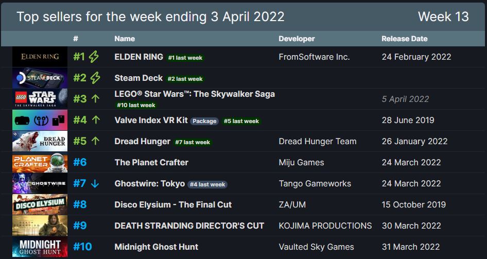Click the up arrow beside the #4 rank
Viewport: 487px width, 259px height.
pos(96,120)
